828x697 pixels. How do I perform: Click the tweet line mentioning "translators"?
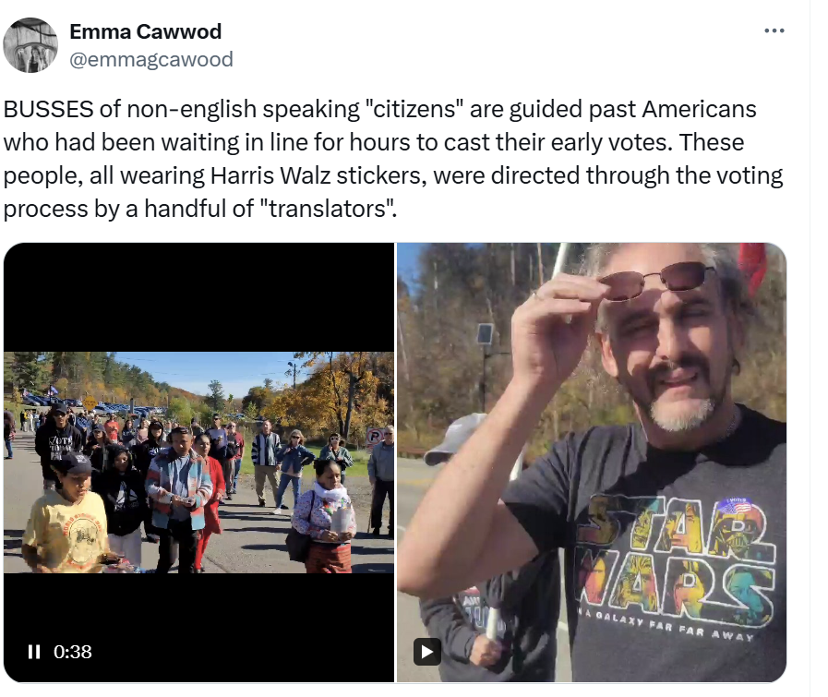tap(199, 209)
